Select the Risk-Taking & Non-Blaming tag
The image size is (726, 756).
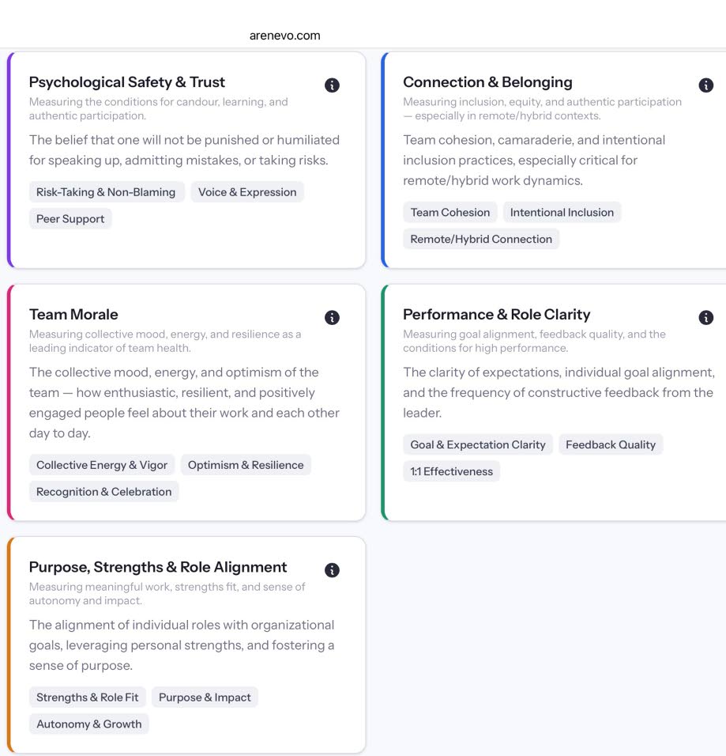pyautogui.click(x=107, y=192)
